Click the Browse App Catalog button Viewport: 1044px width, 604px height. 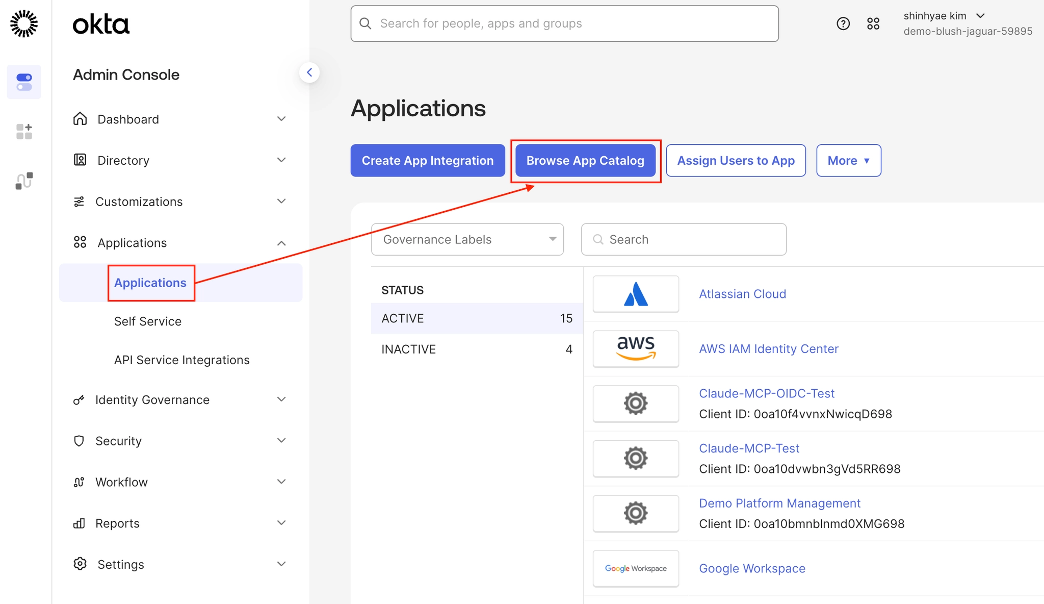[585, 161]
